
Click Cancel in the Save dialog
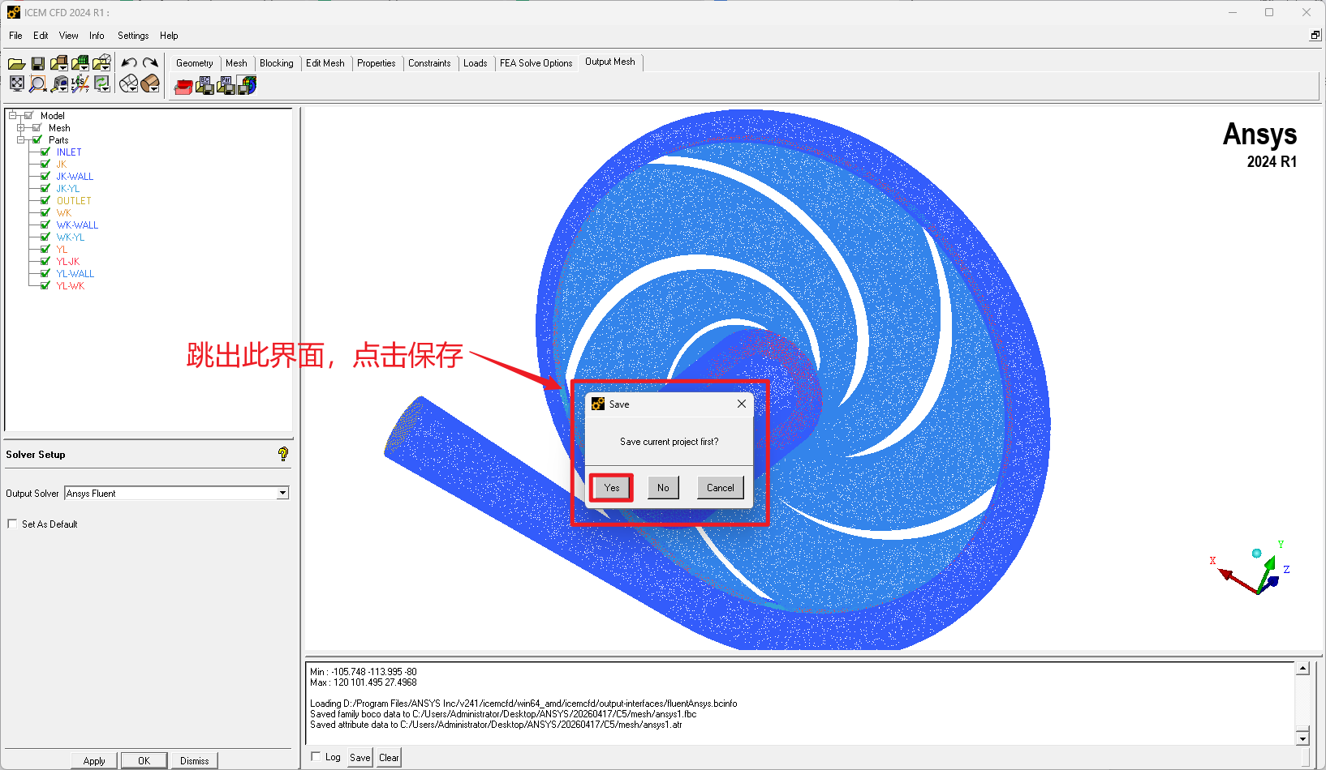(x=720, y=487)
